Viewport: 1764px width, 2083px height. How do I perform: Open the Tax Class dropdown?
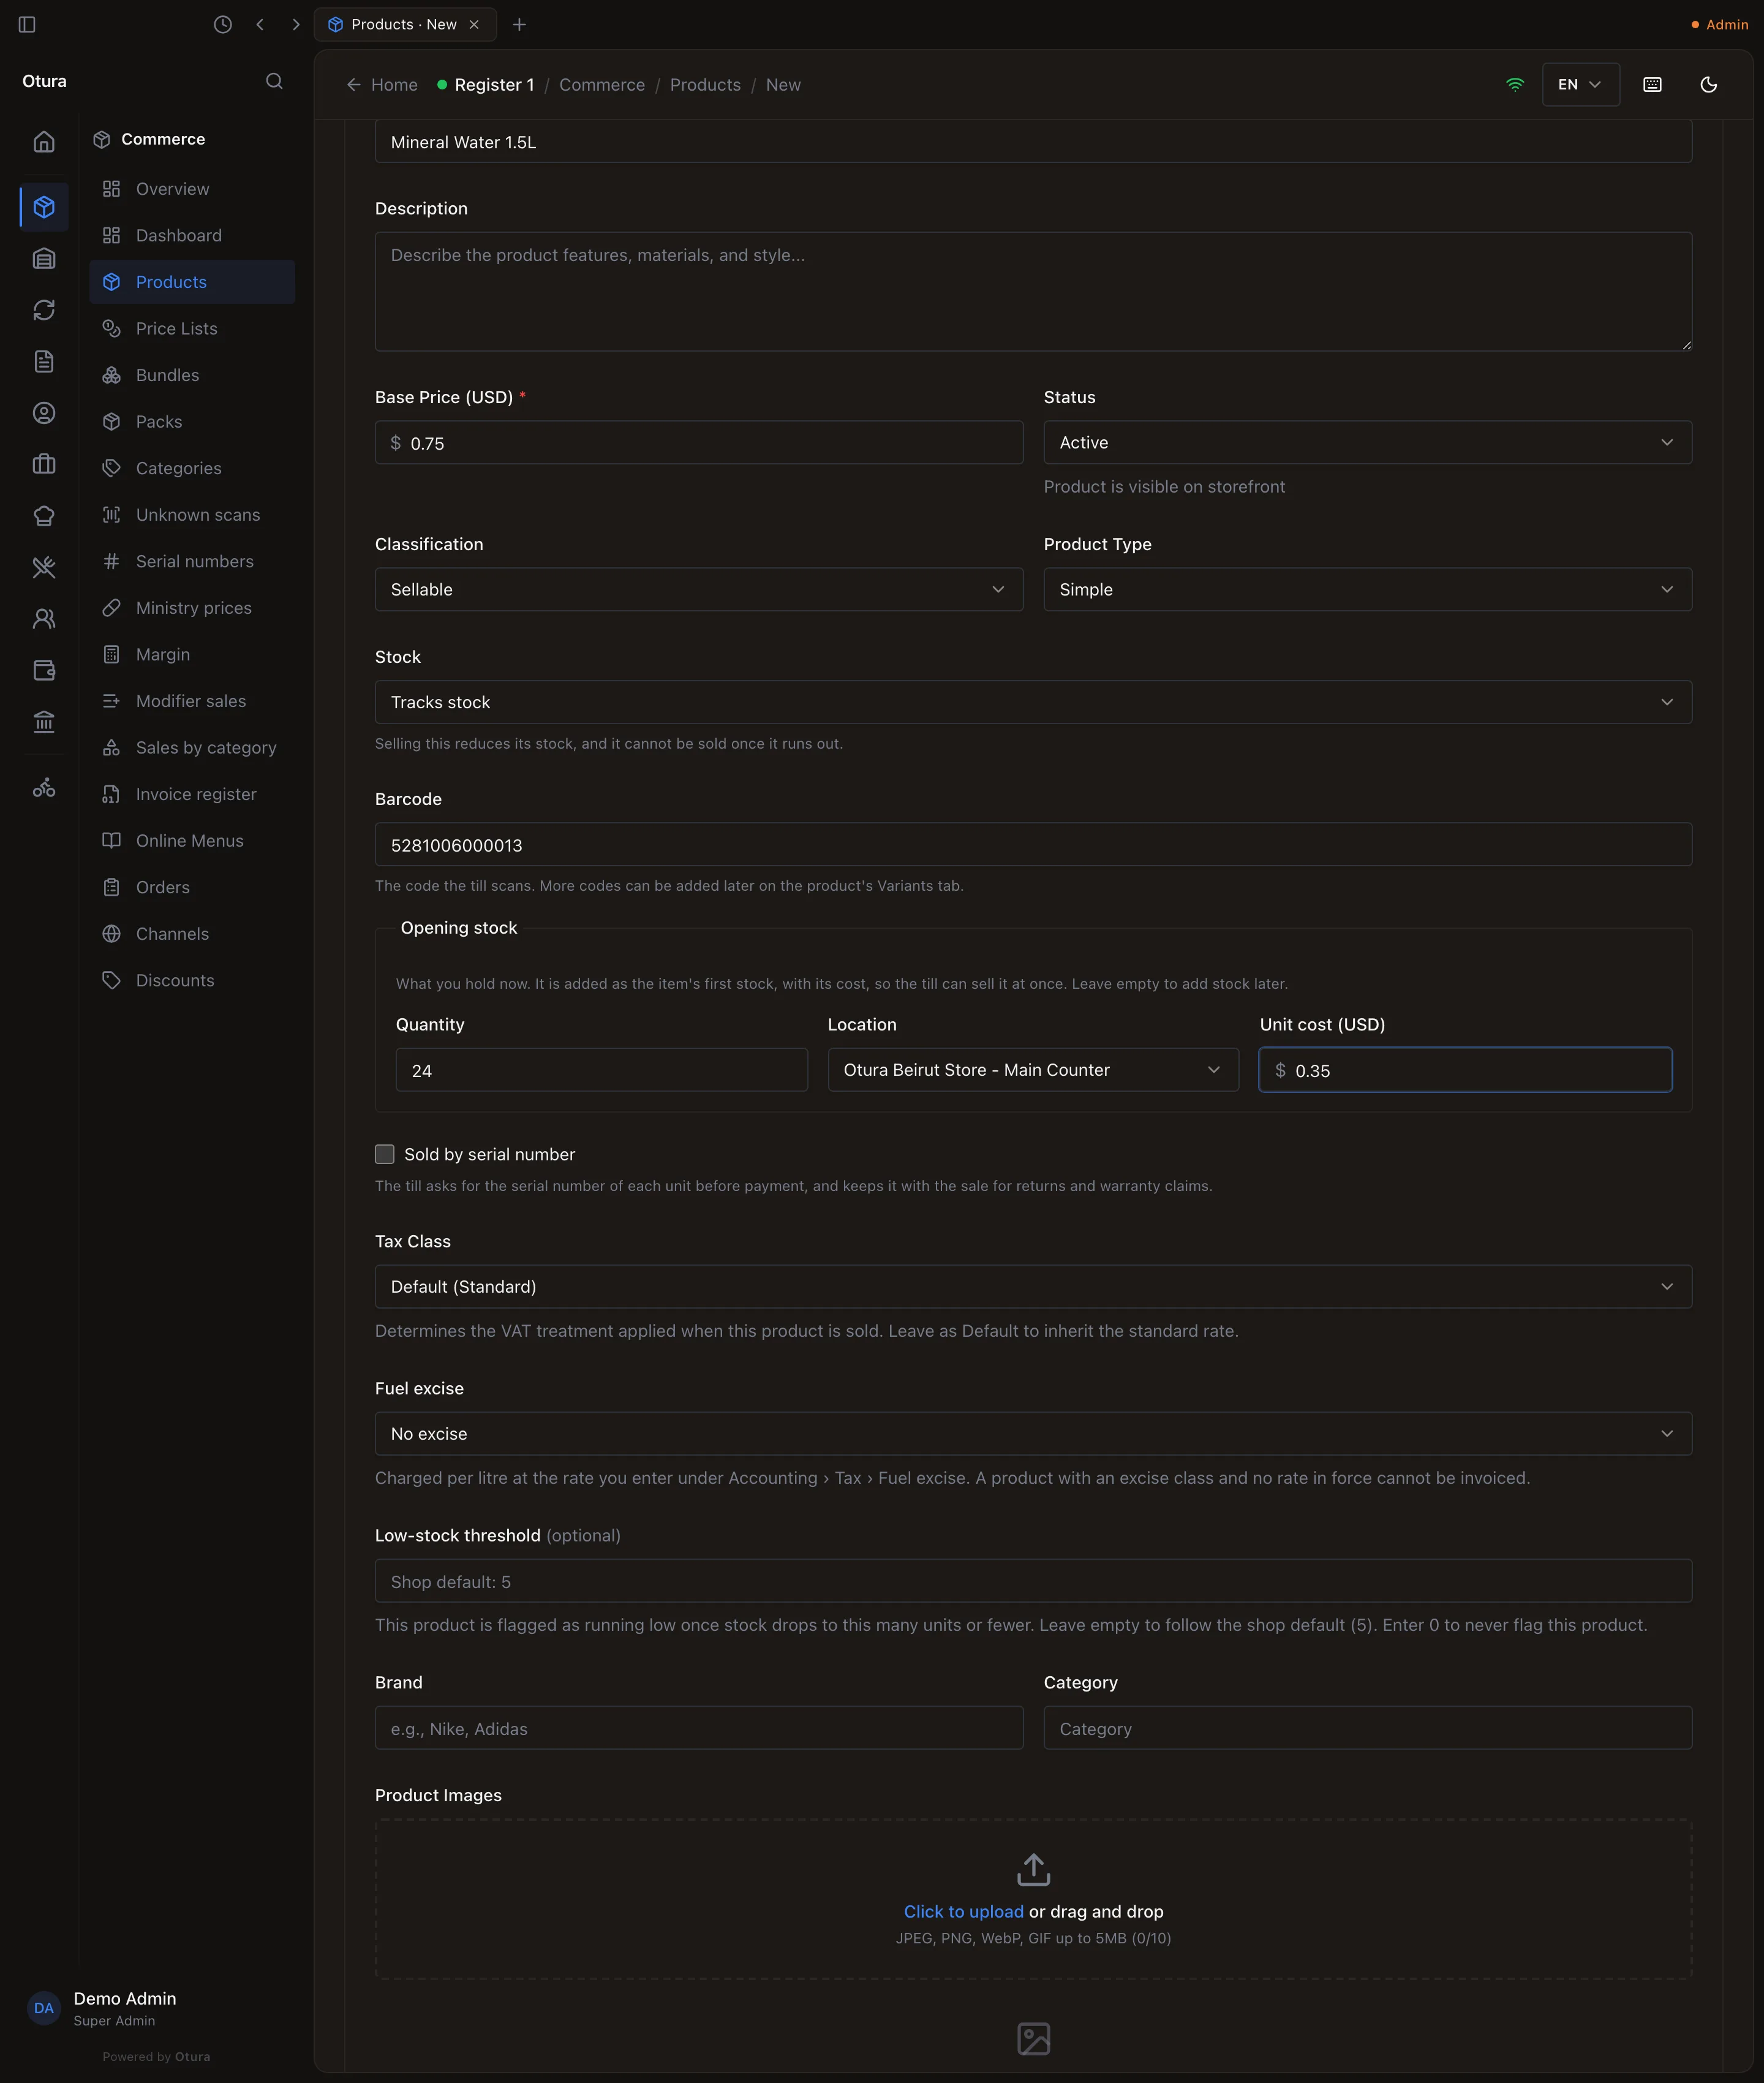[x=1033, y=1286]
